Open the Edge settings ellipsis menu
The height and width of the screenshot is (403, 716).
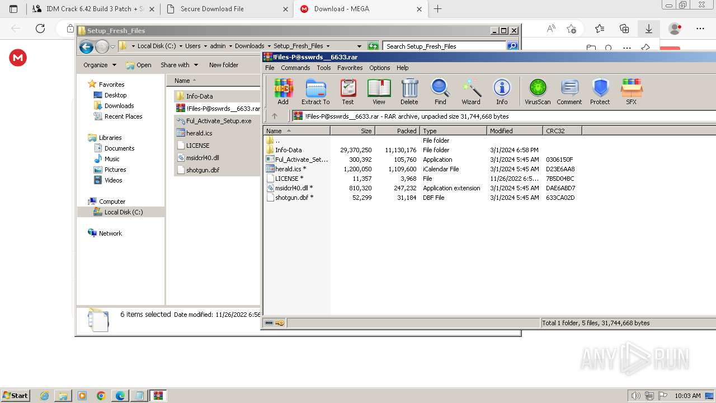[700, 29]
